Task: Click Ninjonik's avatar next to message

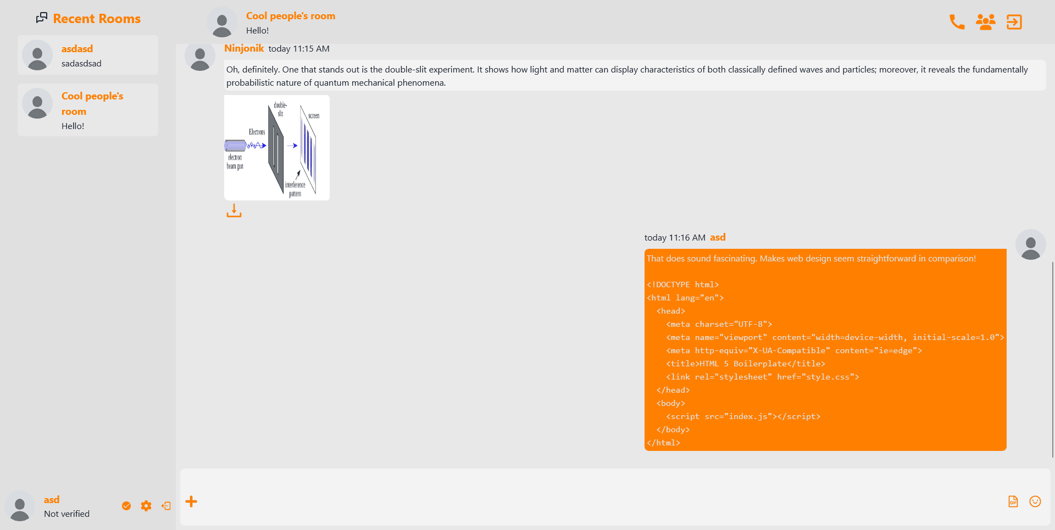Action: click(200, 56)
